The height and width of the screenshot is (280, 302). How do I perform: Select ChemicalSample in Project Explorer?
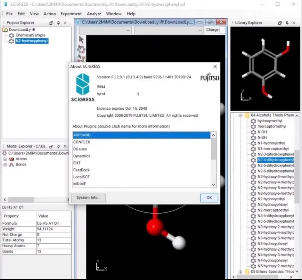click(30, 35)
